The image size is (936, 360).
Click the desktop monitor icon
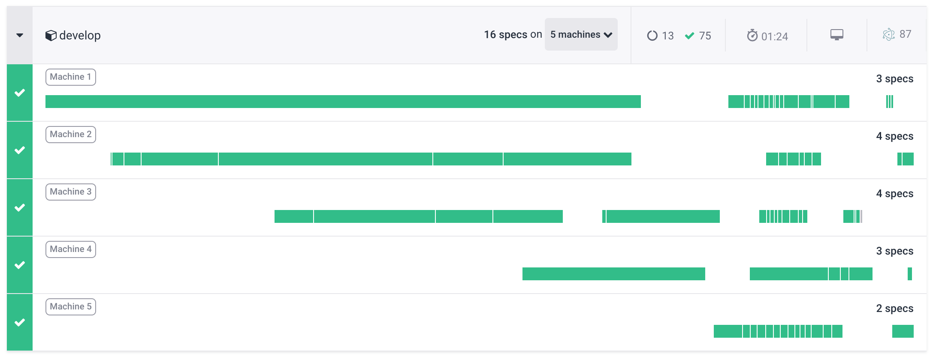[836, 35]
